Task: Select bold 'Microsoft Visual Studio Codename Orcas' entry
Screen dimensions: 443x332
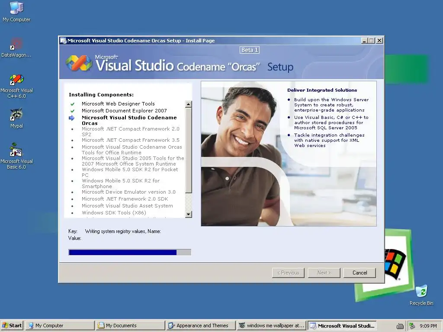Action: tap(129, 120)
